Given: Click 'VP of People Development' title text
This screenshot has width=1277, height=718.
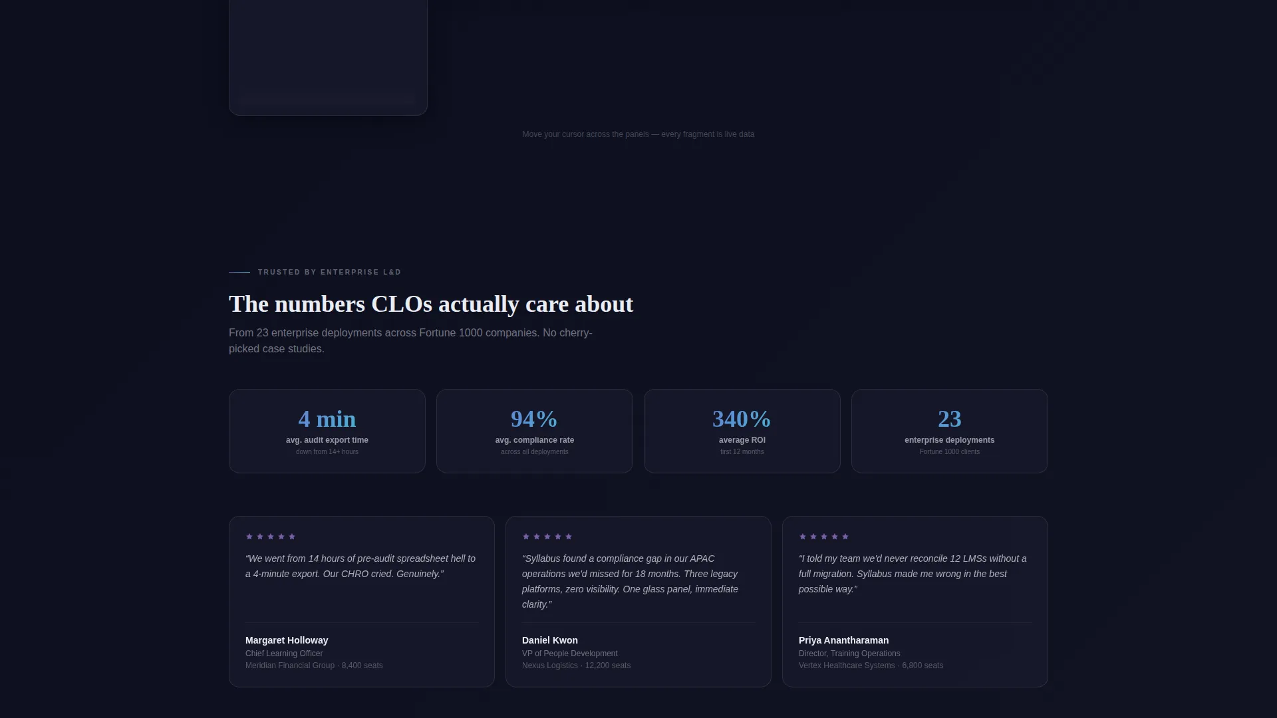Looking at the screenshot, I should click(570, 654).
